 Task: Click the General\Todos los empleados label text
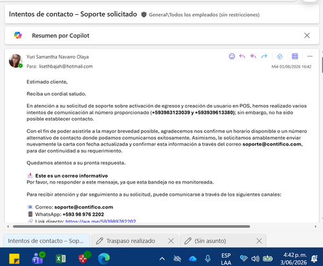click(x=204, y=15)
